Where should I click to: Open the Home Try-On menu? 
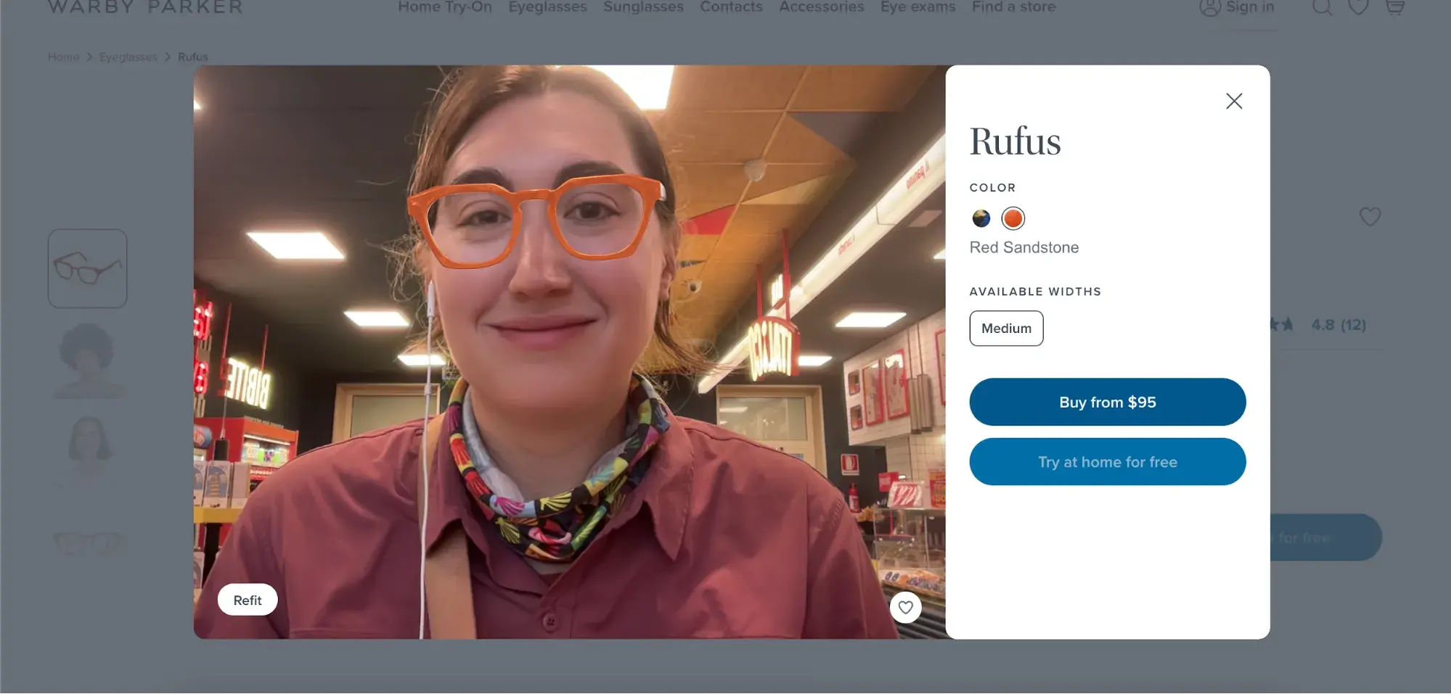point(444,7)
